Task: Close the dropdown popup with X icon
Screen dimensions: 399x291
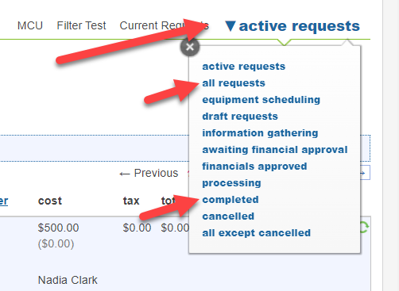Action: 190,48
